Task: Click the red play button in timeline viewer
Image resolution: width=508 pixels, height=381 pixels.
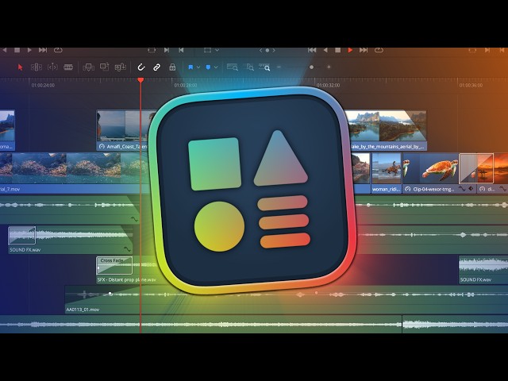Action: 350,50
